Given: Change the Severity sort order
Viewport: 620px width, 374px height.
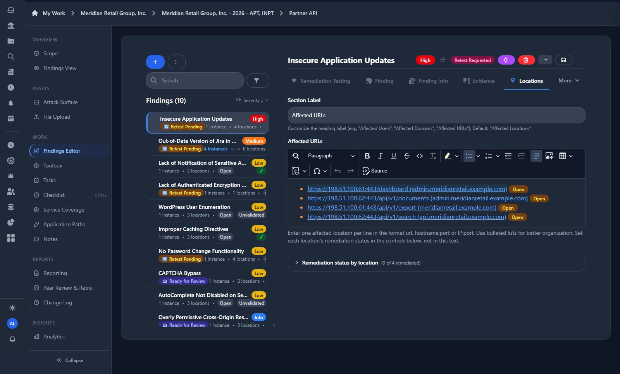Looking at the screenshot, I should click(252, 100).
